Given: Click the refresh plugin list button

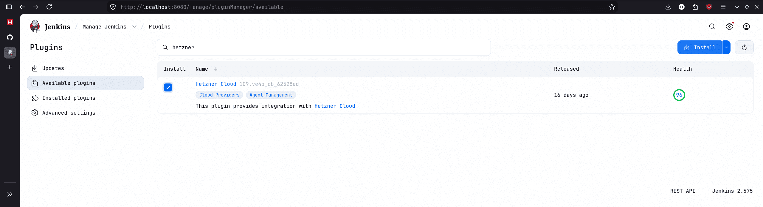Looking at the screenshot, I should point(744,48).
